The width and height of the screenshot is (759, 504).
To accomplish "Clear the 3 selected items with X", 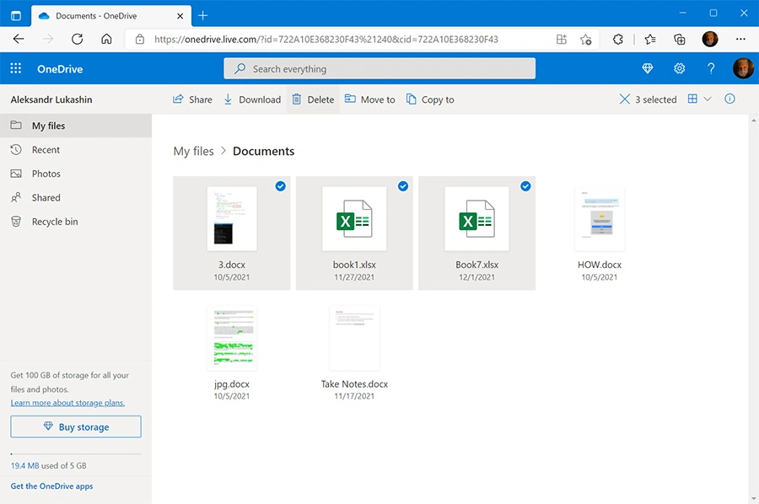I will pyautogui.click(x=624, y=99).
